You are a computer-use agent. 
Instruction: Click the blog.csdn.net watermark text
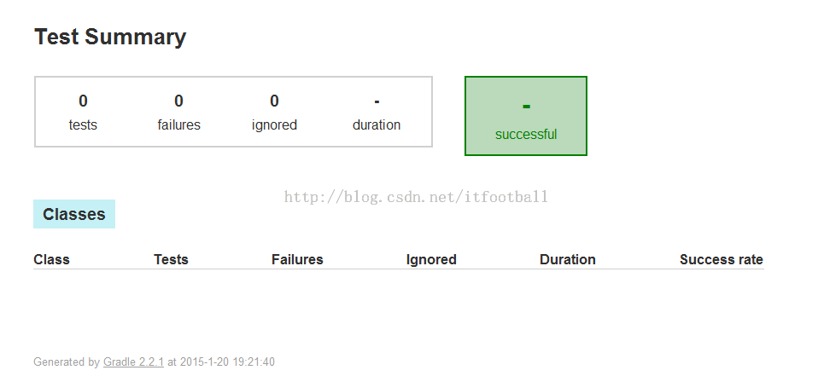[416, 197]
